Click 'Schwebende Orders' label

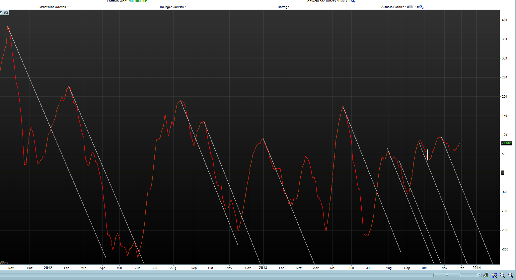tap(321, 1)
